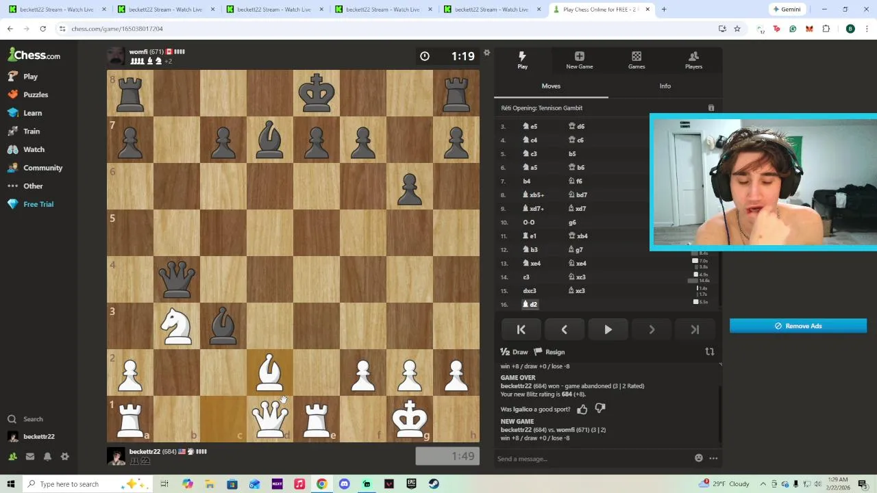877x493 pixels.
Task: Reload the page in Chrome
Action: click(x=42, y=29)
